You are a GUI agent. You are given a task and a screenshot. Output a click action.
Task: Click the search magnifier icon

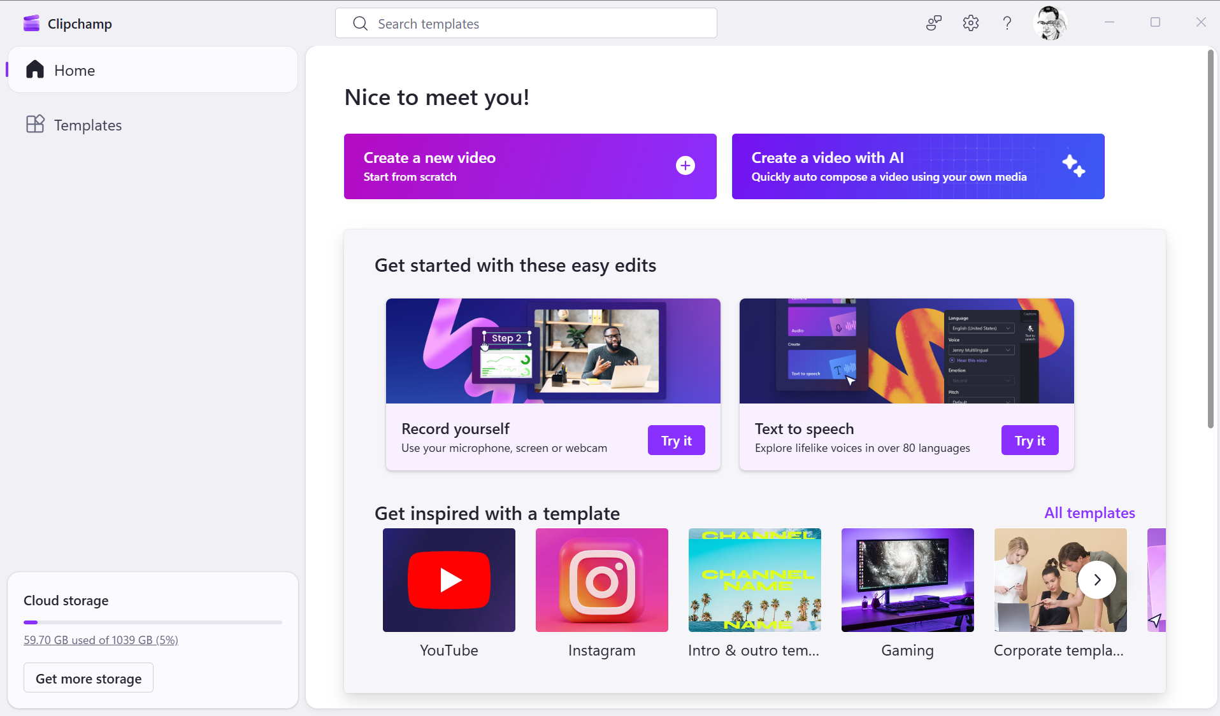(x=361, y=24)
